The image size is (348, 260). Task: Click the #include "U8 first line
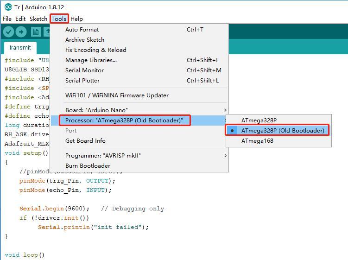tap(27, 60)
